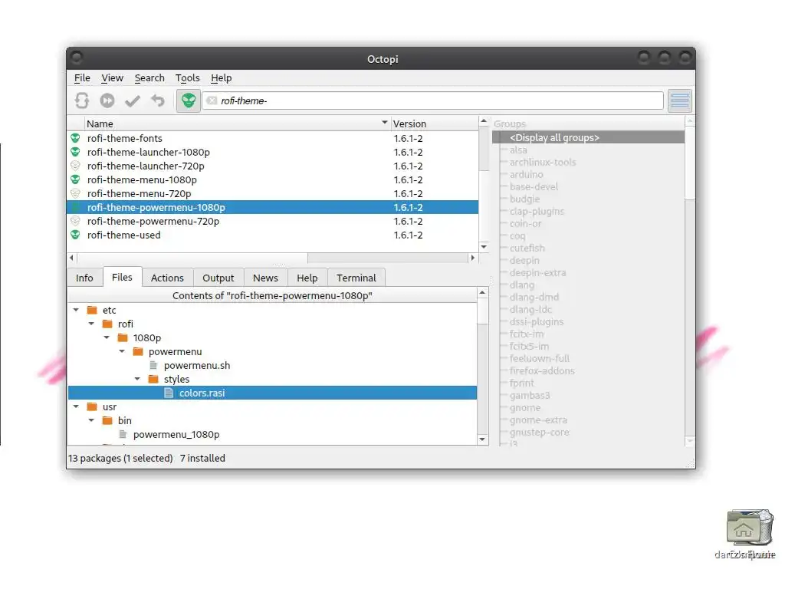
Task: Open the View menu
Action: click(112, 77)
